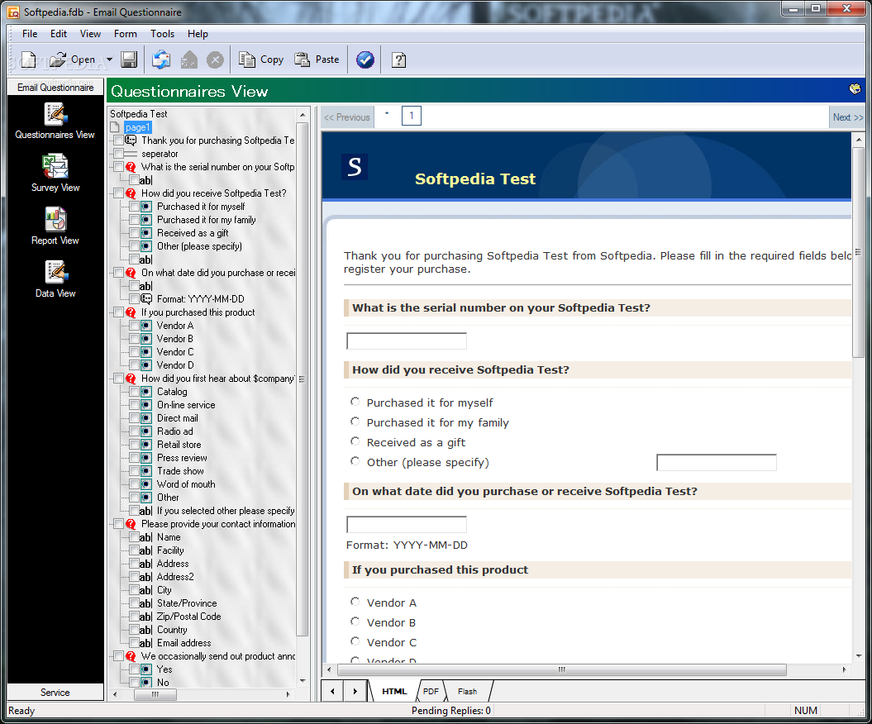Select Vendor C radio button in preview
The width and height of the screenshot is (872, 724).
[355, 641]
